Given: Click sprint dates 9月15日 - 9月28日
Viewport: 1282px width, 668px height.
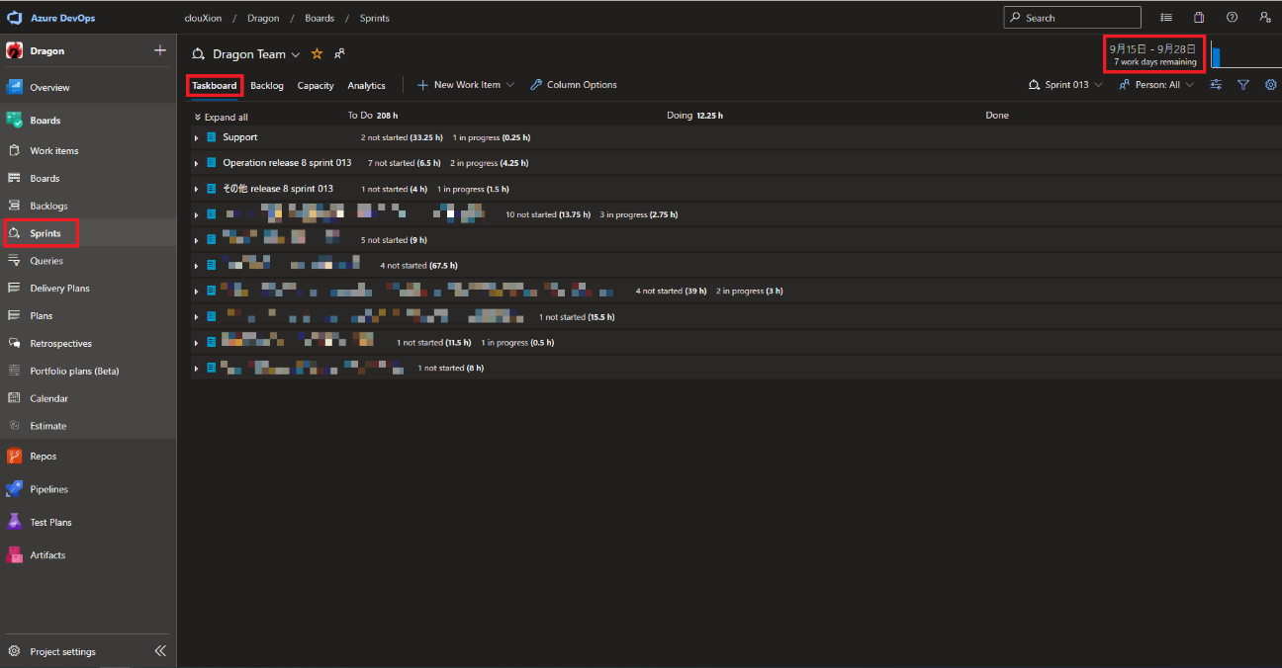Looking at the screenshot, I should tap(1153, 48).
